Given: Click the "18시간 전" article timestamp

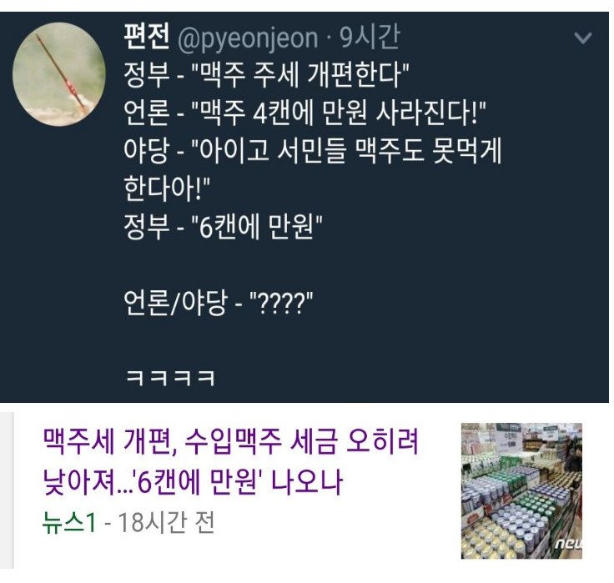Looking at the screenshot, I should 166,523.
